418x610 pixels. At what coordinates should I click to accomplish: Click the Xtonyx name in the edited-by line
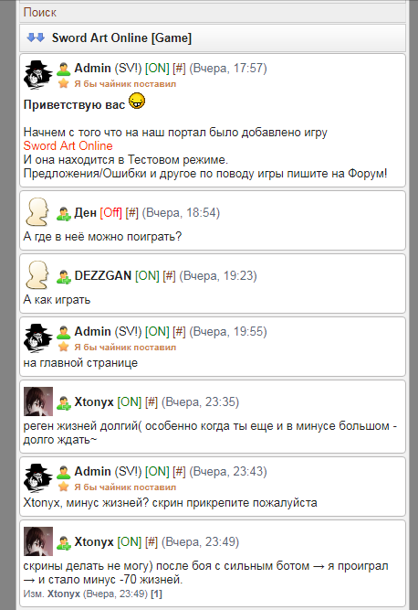tap(64, 594)
